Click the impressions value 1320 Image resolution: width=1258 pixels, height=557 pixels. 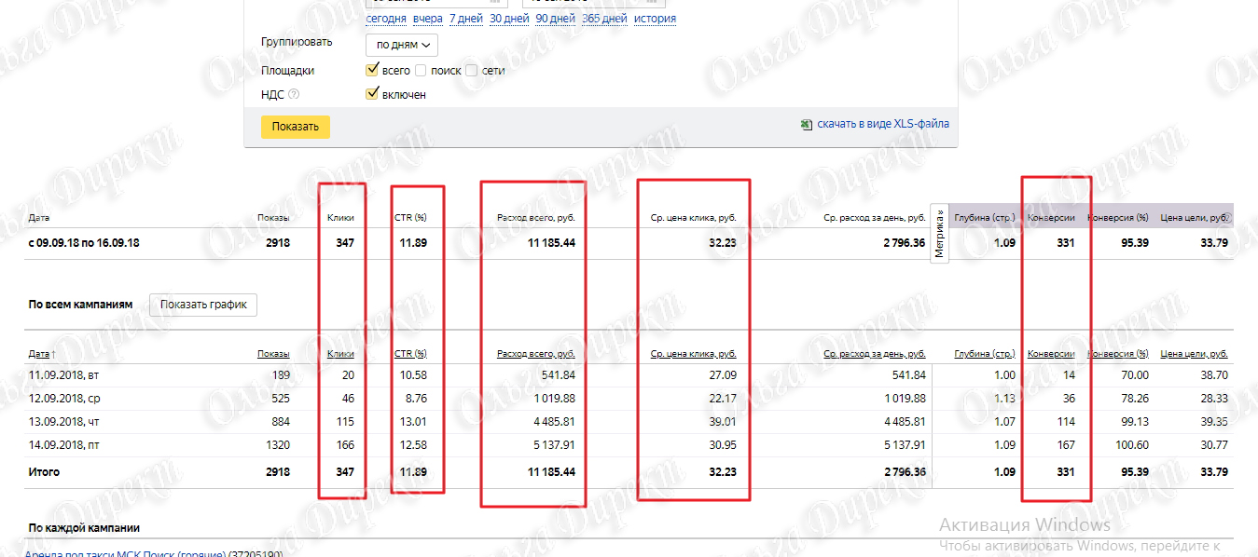point(278,445)
